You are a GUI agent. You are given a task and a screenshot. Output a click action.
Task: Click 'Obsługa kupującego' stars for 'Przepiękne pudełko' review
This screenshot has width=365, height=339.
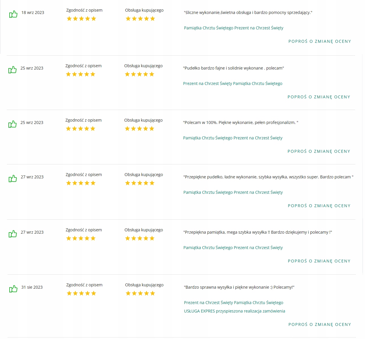point(140,183)
